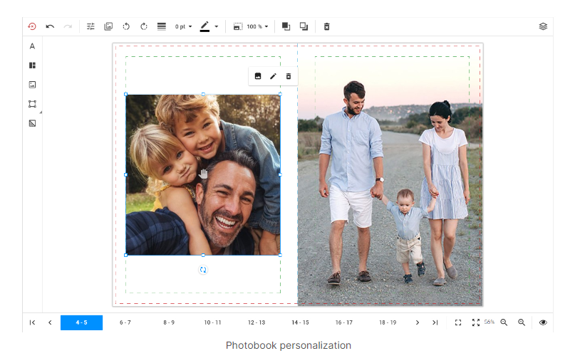Image resolution: width=575 pixels, height=363 pixels.
Task: Click the border color pencil swatch
Action: click(x=205, y=26)
